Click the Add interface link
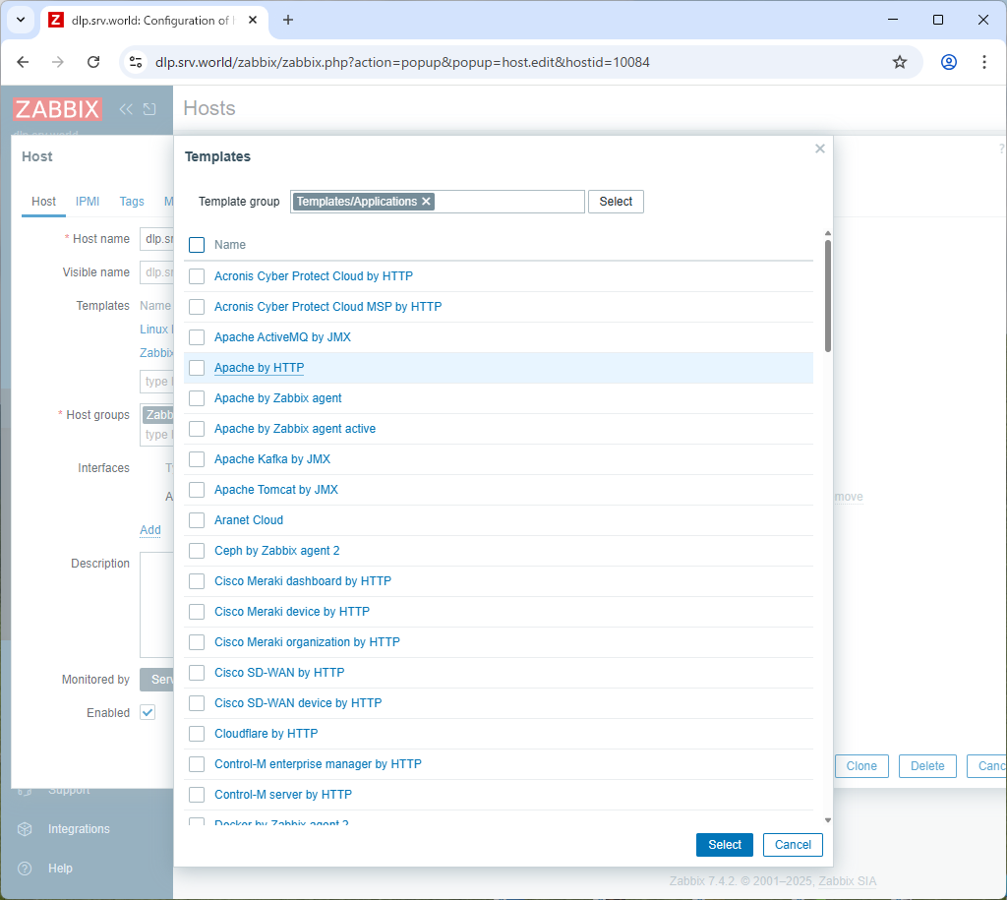The height and width of the screenshot is (900, 1007). (x=150, y=530)
